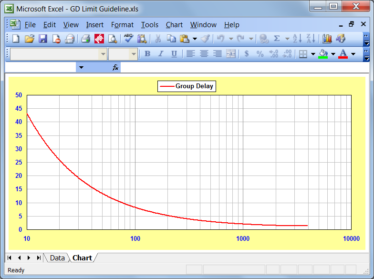
Task: Toggle Center alignment
Action: coord(204,54)
